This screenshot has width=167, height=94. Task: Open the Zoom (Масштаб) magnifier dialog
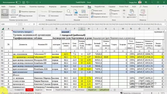[x=69, y=13]
